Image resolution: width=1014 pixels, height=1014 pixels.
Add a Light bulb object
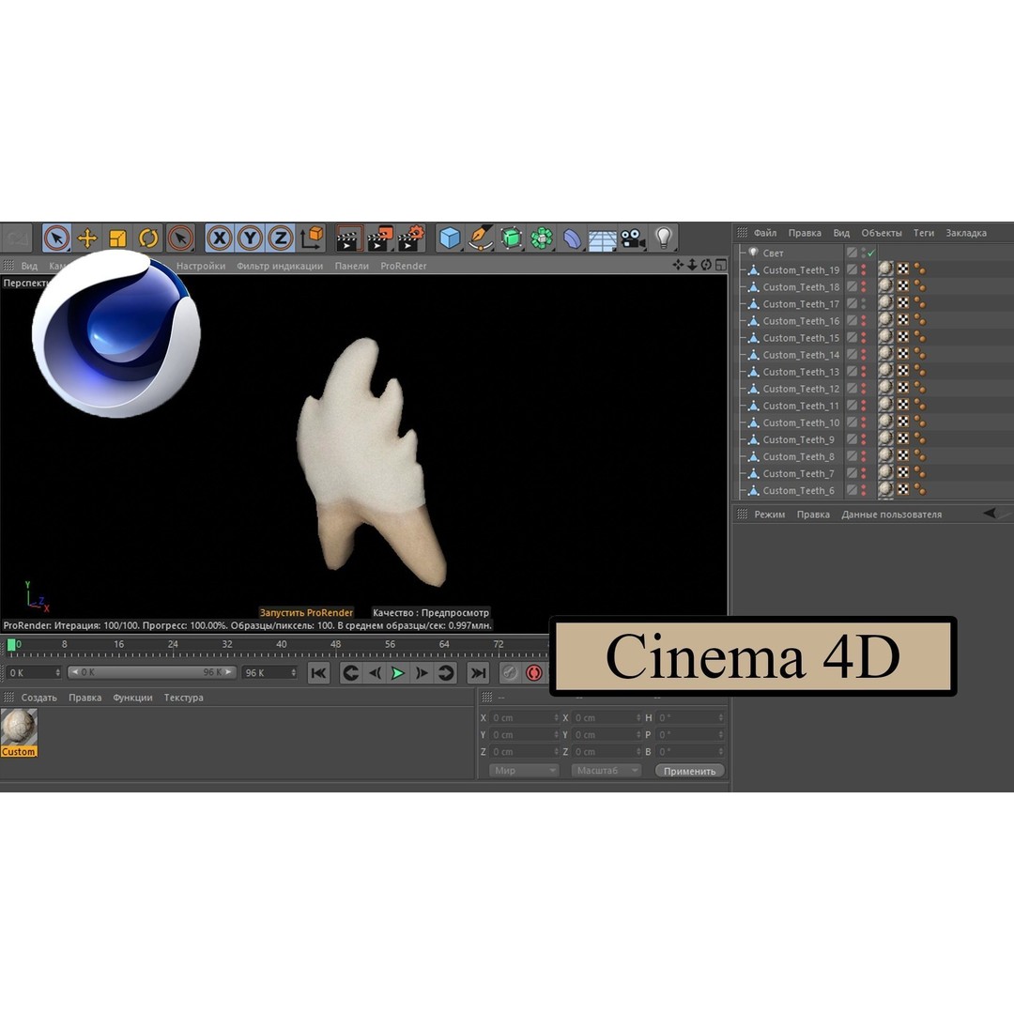click(x=664, y=238)
